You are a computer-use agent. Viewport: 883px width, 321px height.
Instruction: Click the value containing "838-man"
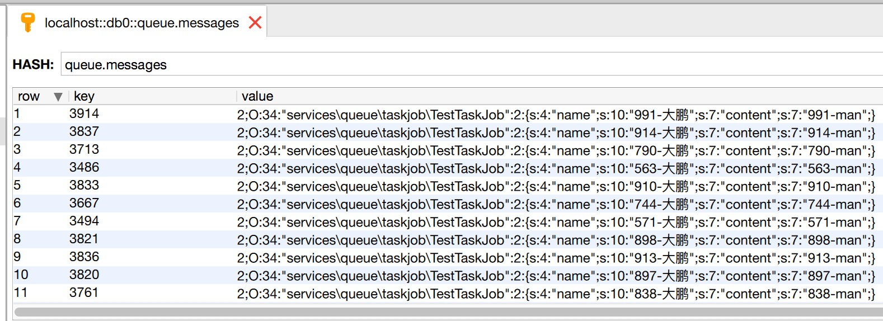[x=556, y=294]
